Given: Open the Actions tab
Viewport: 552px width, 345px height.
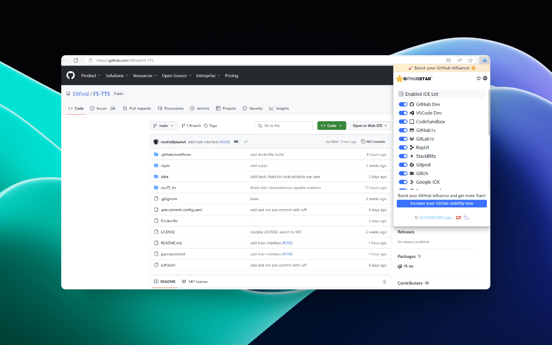Looking at the screenshot, I should tap(200, 108).
